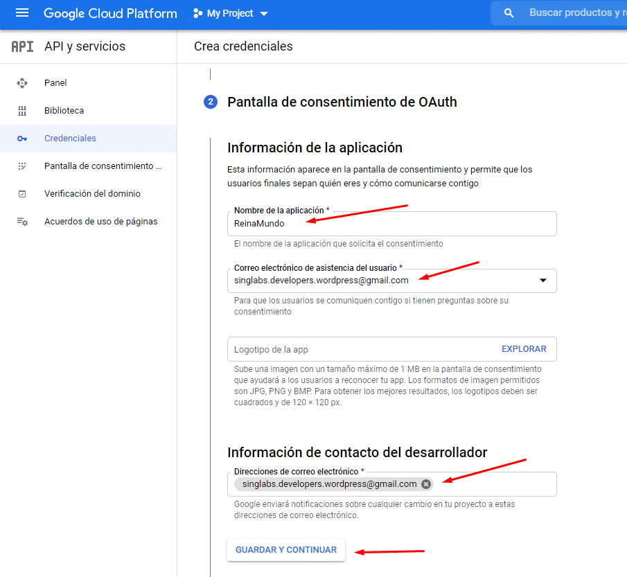Remove the singlabs developer email chip
627x577 pixels.
coord(426,484)
